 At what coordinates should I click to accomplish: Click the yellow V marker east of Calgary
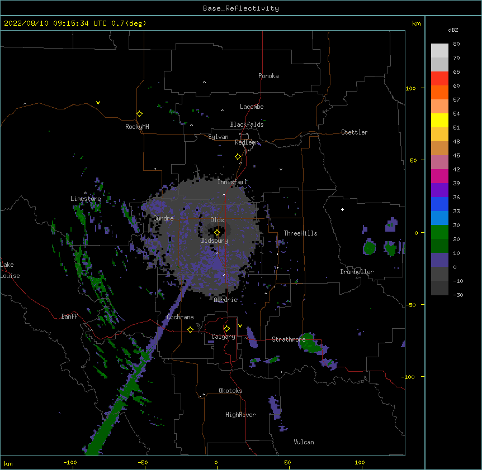point(240,326)
